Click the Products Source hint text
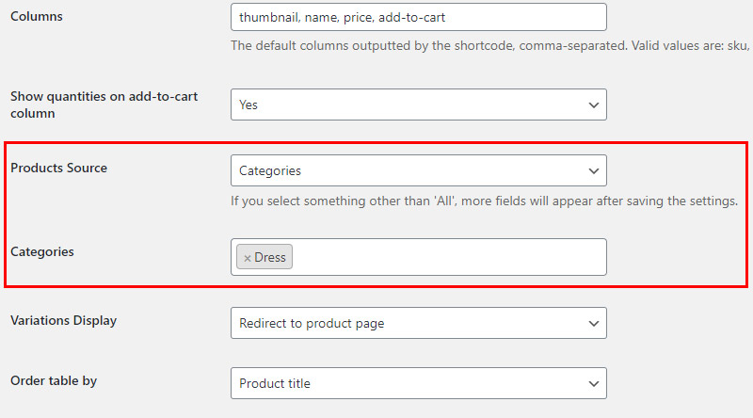Screen dimensions: 753x418 [484, 201]
